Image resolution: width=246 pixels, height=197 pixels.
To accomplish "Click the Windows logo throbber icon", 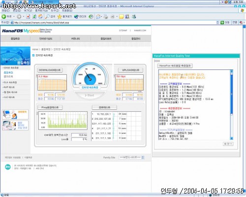I will pyautogui.click(x=243, y=10).
